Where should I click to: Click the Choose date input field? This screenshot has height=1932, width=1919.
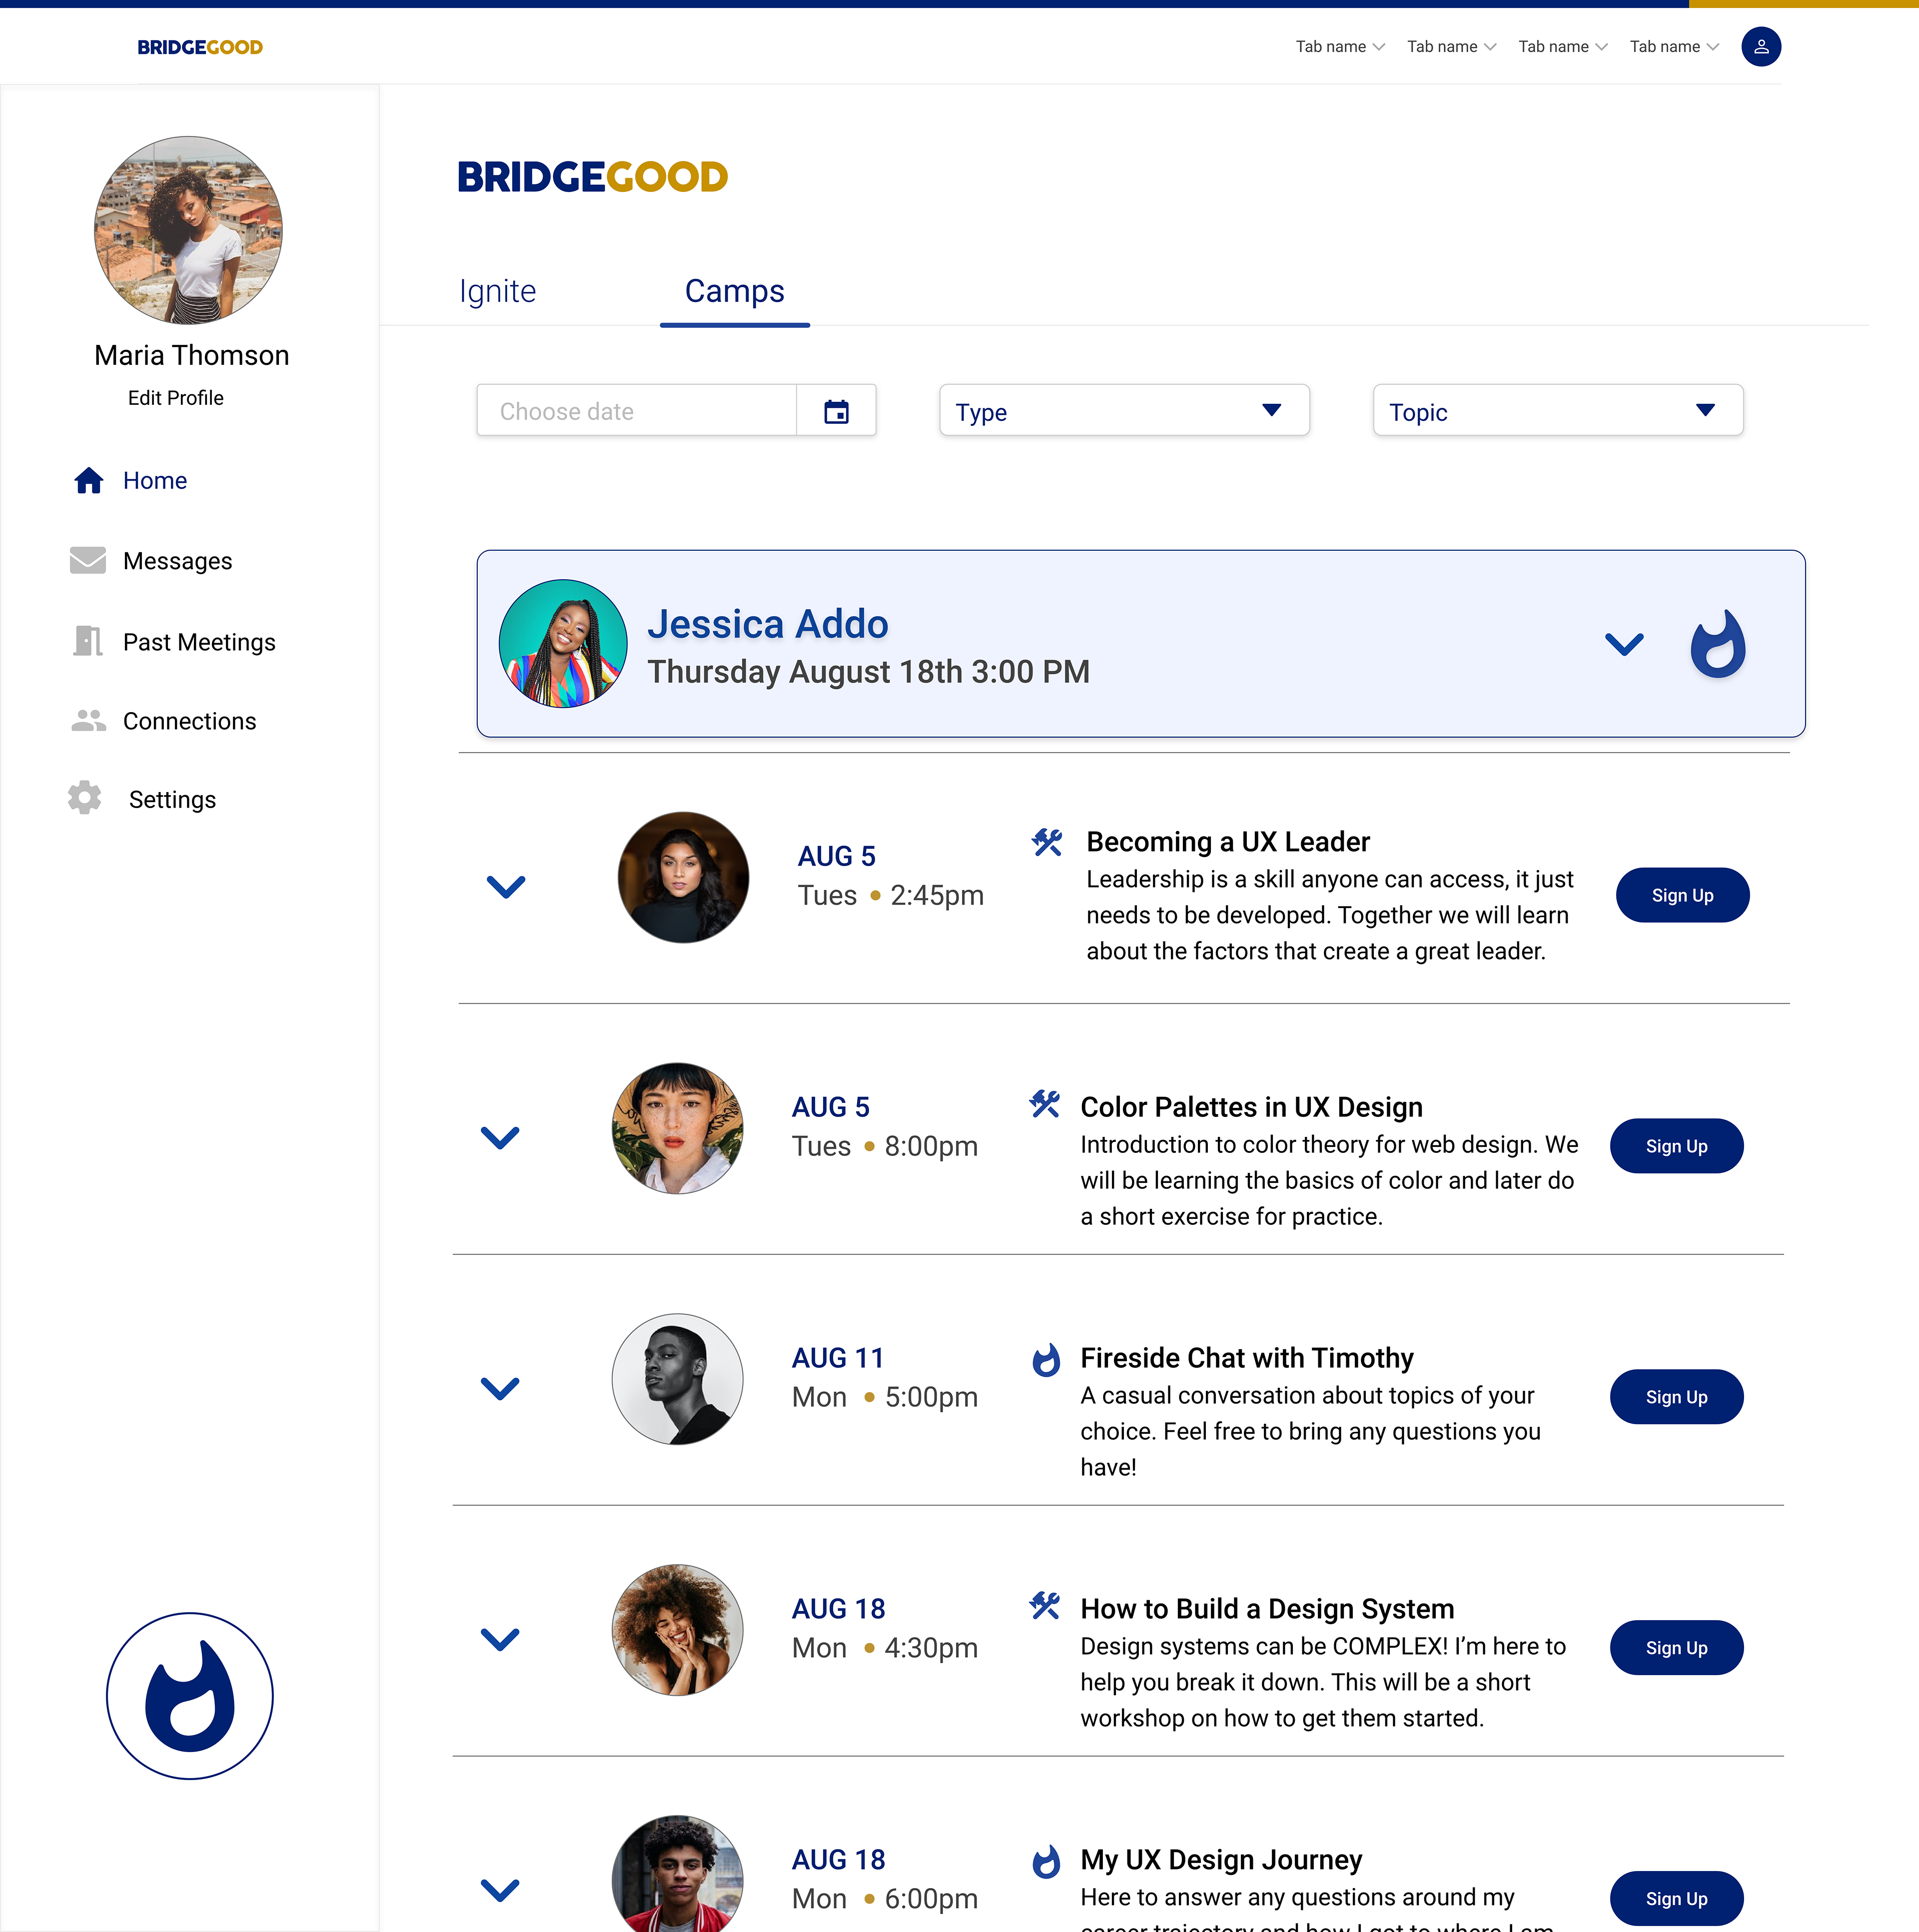pos(637,410)
